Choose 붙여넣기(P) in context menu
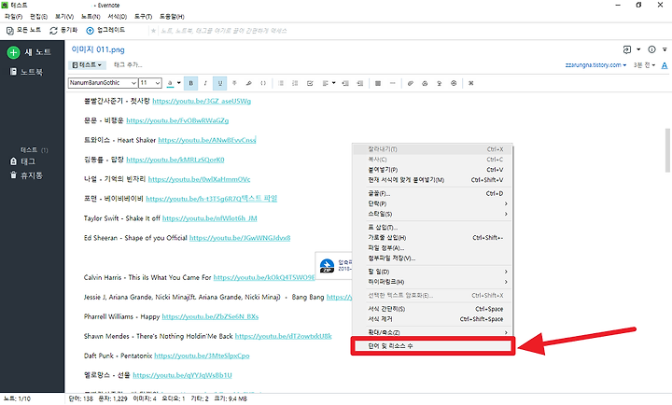 (x=433, y=170)
